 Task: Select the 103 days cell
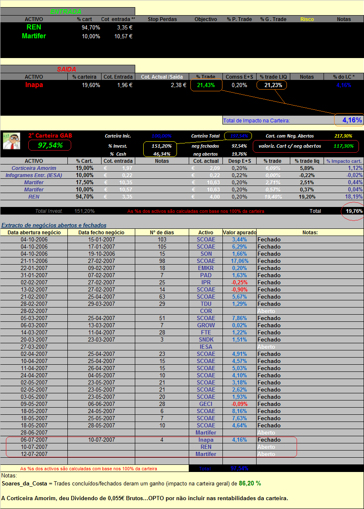pos(162,240)
